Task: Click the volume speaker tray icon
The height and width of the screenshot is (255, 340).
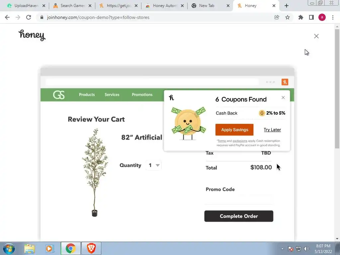Action: (306, 249)
